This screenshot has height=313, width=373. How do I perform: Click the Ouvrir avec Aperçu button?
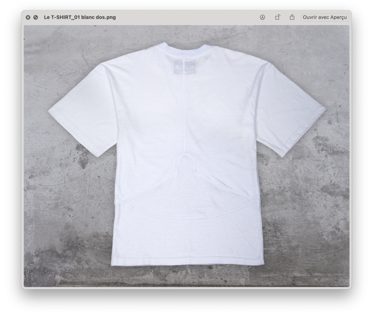325,17
